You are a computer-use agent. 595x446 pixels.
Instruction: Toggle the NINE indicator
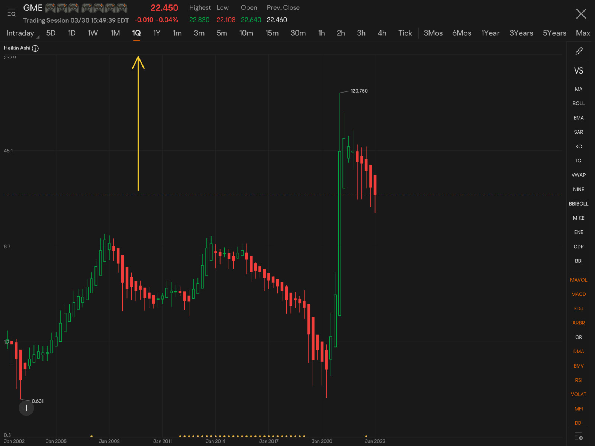pos(579,189)
